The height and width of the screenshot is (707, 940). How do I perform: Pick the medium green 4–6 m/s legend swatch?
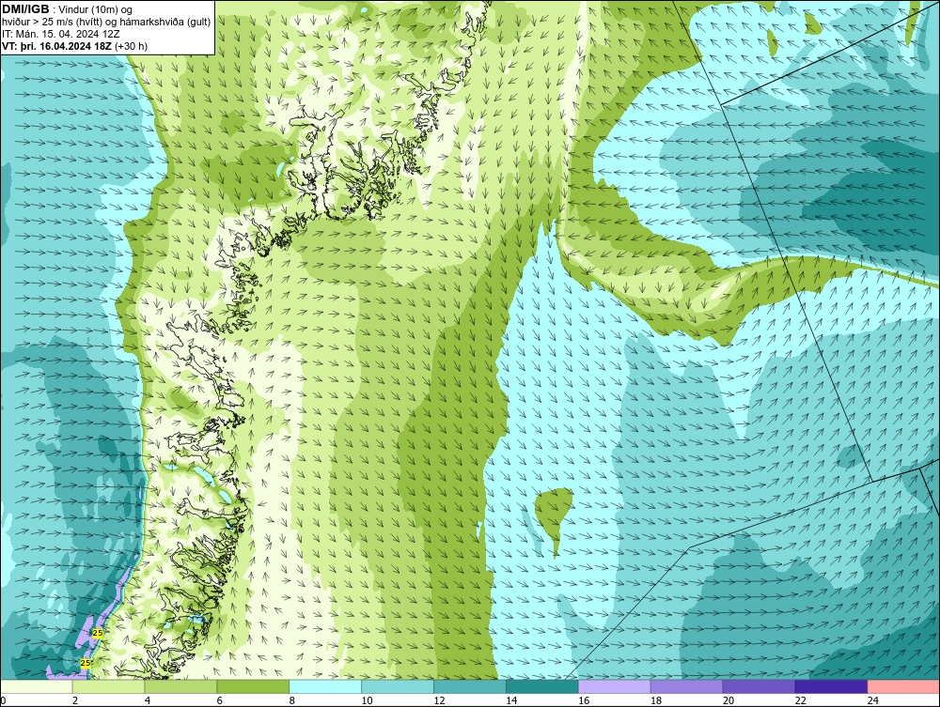coord(180,686)
